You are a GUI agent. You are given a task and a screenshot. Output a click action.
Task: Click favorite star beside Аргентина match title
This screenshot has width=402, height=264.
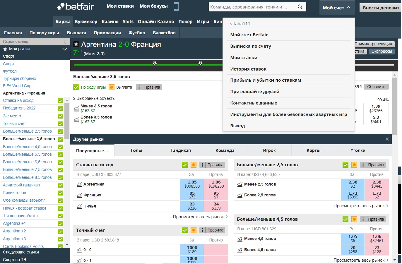[x=76, y=44]
